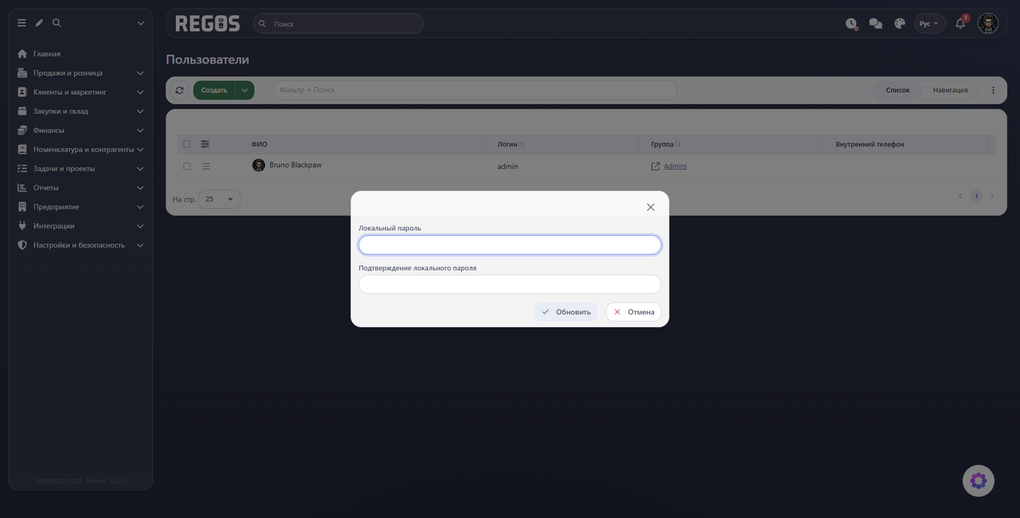
Task: Open the theme palette icon
Action: pyautogui.click(x=900, y=23)
